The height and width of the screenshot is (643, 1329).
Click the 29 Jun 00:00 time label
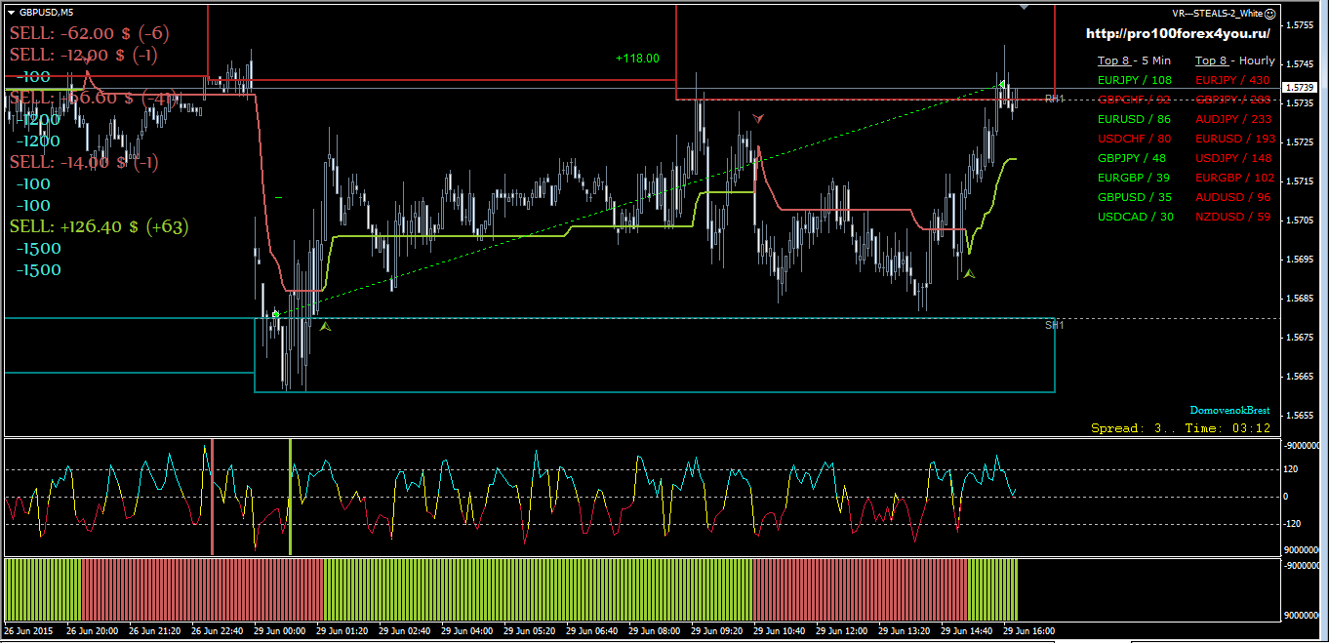281,631
